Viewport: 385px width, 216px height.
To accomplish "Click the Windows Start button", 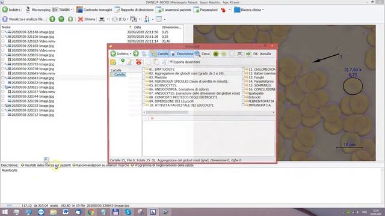I will click(5, 212).
